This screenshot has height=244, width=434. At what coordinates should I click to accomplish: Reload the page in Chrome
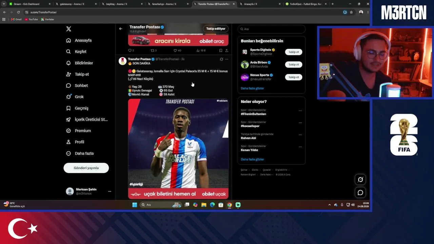18,12
